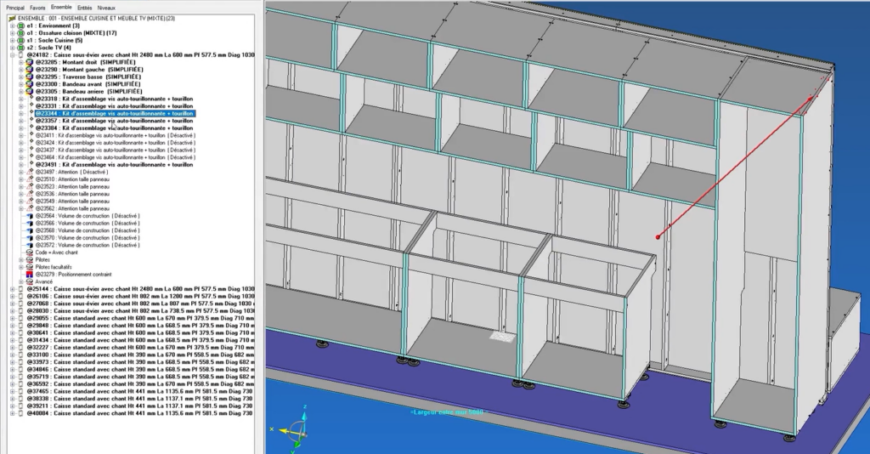Image resolution: width=870 pixels, height=454 pixels.
Task: Select the s2 Socle TV entry
Action: pyautogui.click(x=48, y=48)
